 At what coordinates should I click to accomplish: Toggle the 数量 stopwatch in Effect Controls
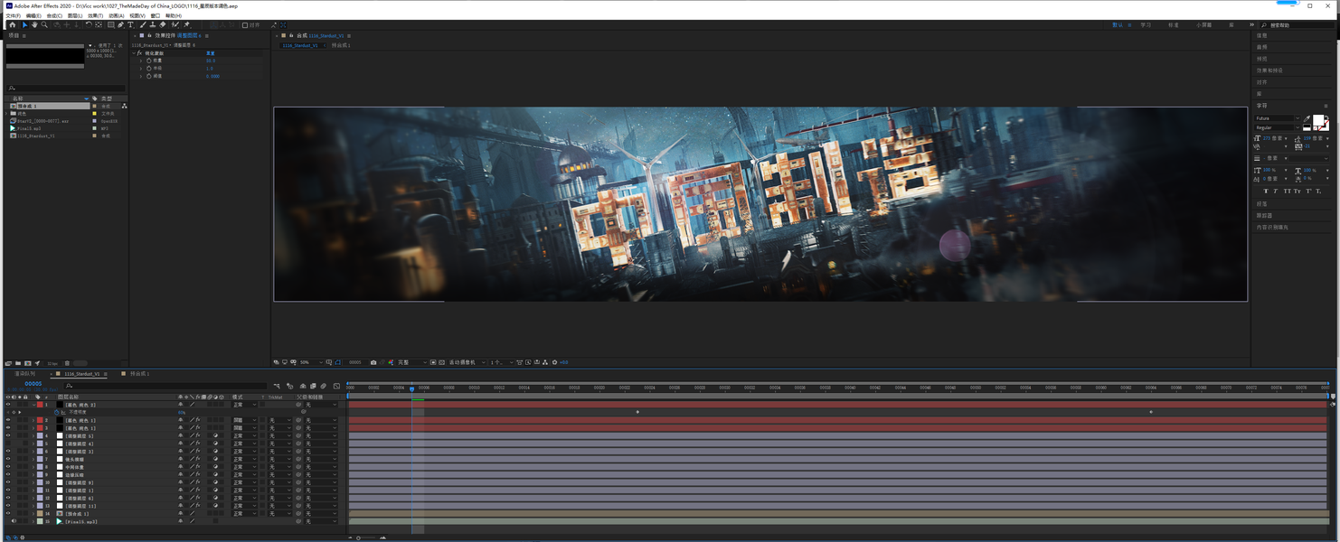[148, 61]
